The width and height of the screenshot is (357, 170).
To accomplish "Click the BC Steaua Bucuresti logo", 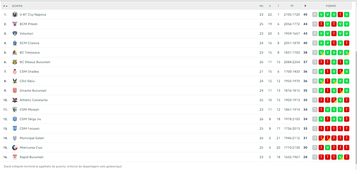I will tap(15, 62).
